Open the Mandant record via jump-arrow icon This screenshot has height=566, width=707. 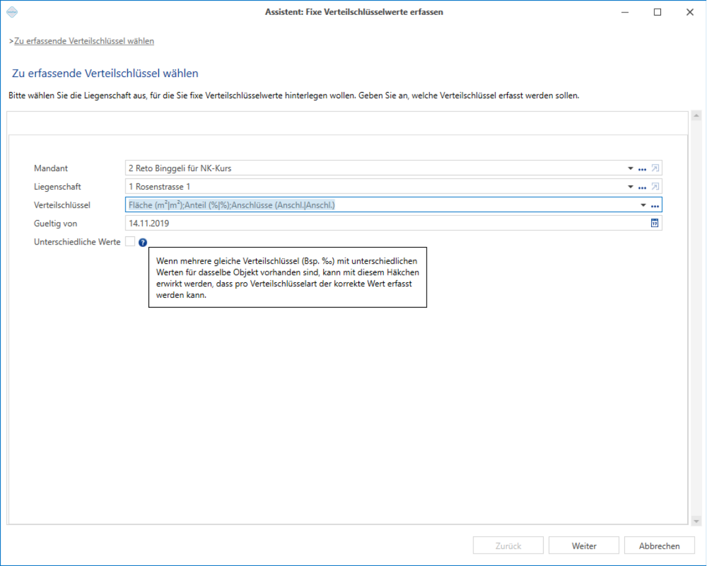[655, 169]
